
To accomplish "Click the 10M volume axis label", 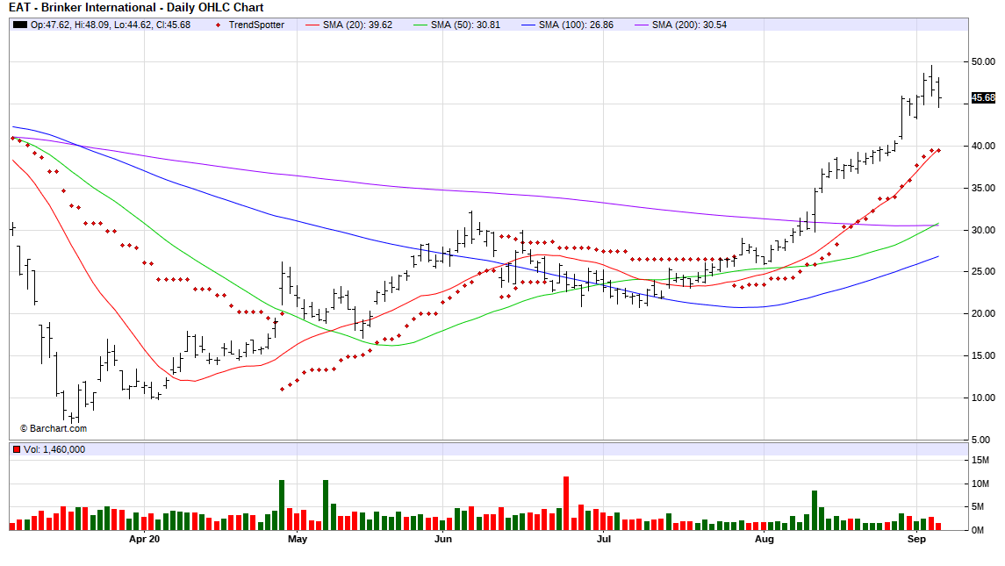I will (980, 484).
